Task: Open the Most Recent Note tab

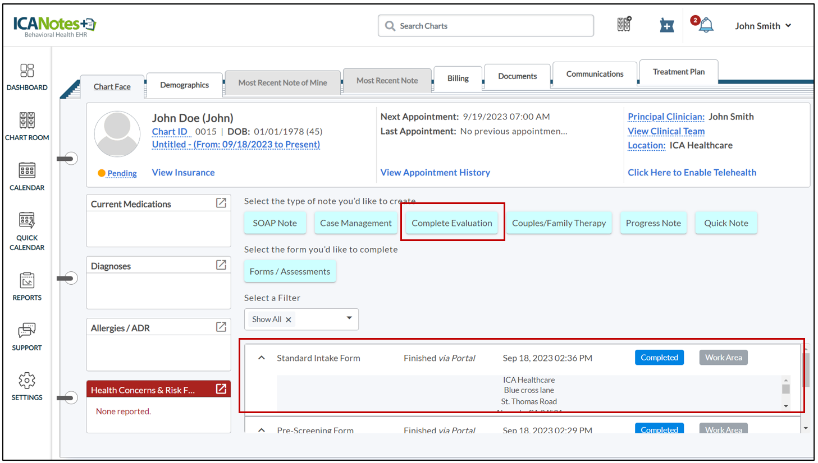Action: (x=387, y=80)
